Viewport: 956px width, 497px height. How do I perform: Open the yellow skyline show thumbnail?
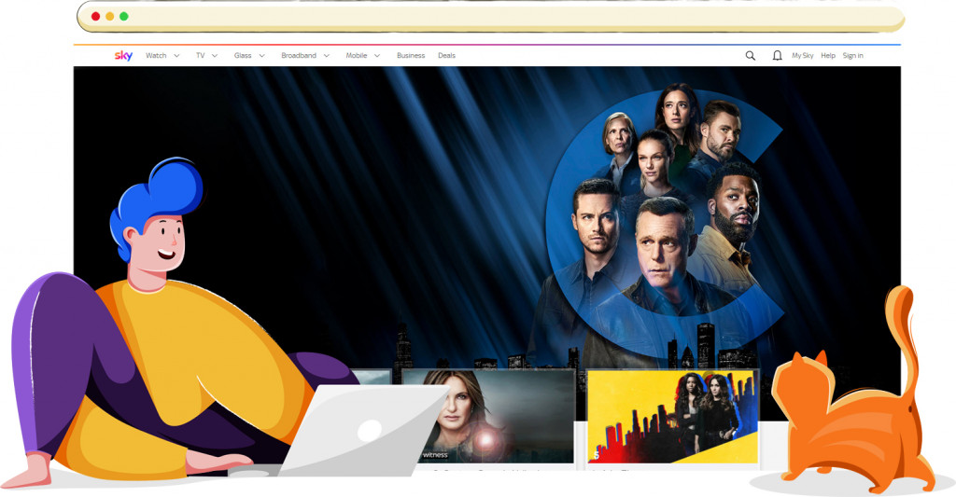(672, 416)
